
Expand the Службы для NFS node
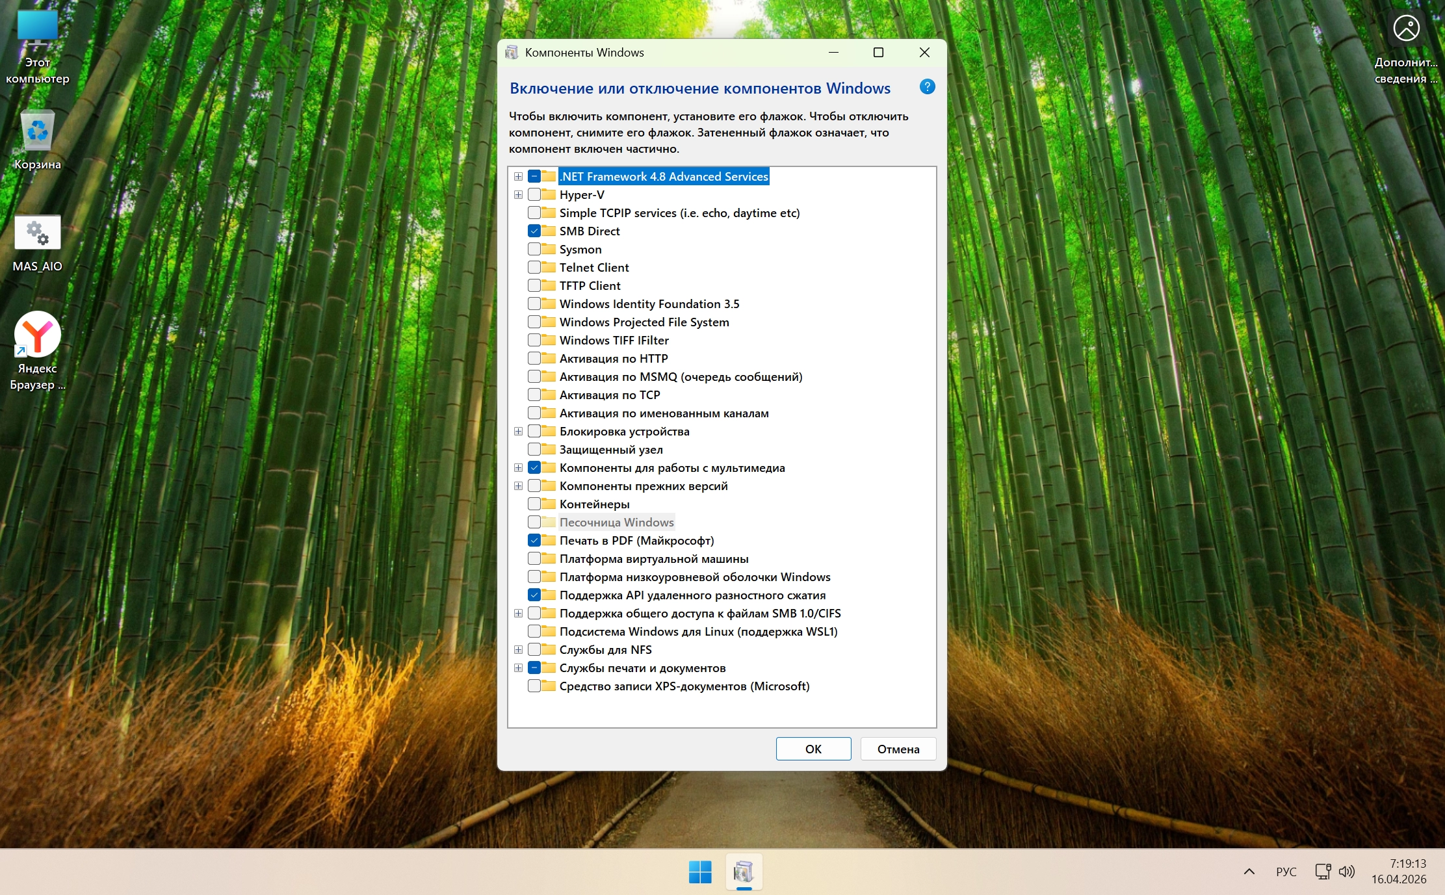pos(518,649)
